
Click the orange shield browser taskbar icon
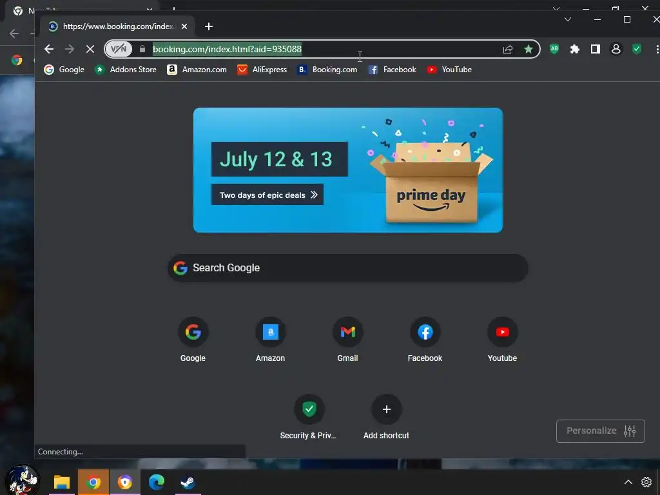[125, 482]
